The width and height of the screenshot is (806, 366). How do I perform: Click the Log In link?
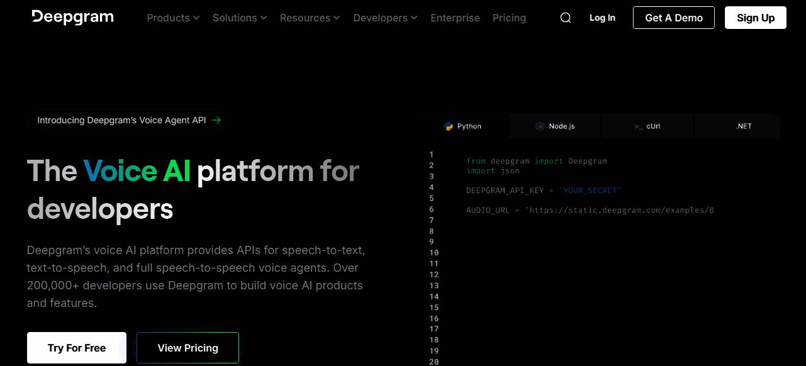[x=602, y=18]
